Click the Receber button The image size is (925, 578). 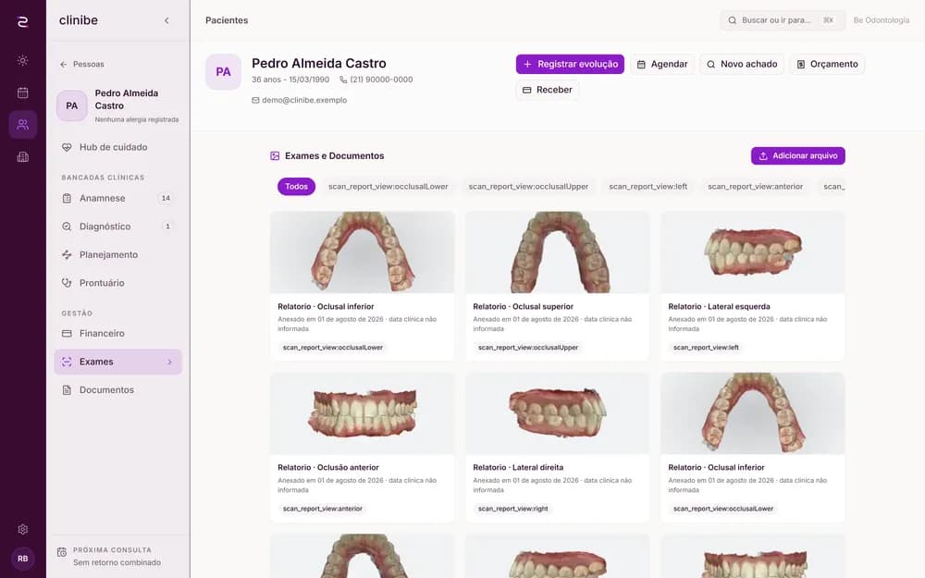pos(547,90)
